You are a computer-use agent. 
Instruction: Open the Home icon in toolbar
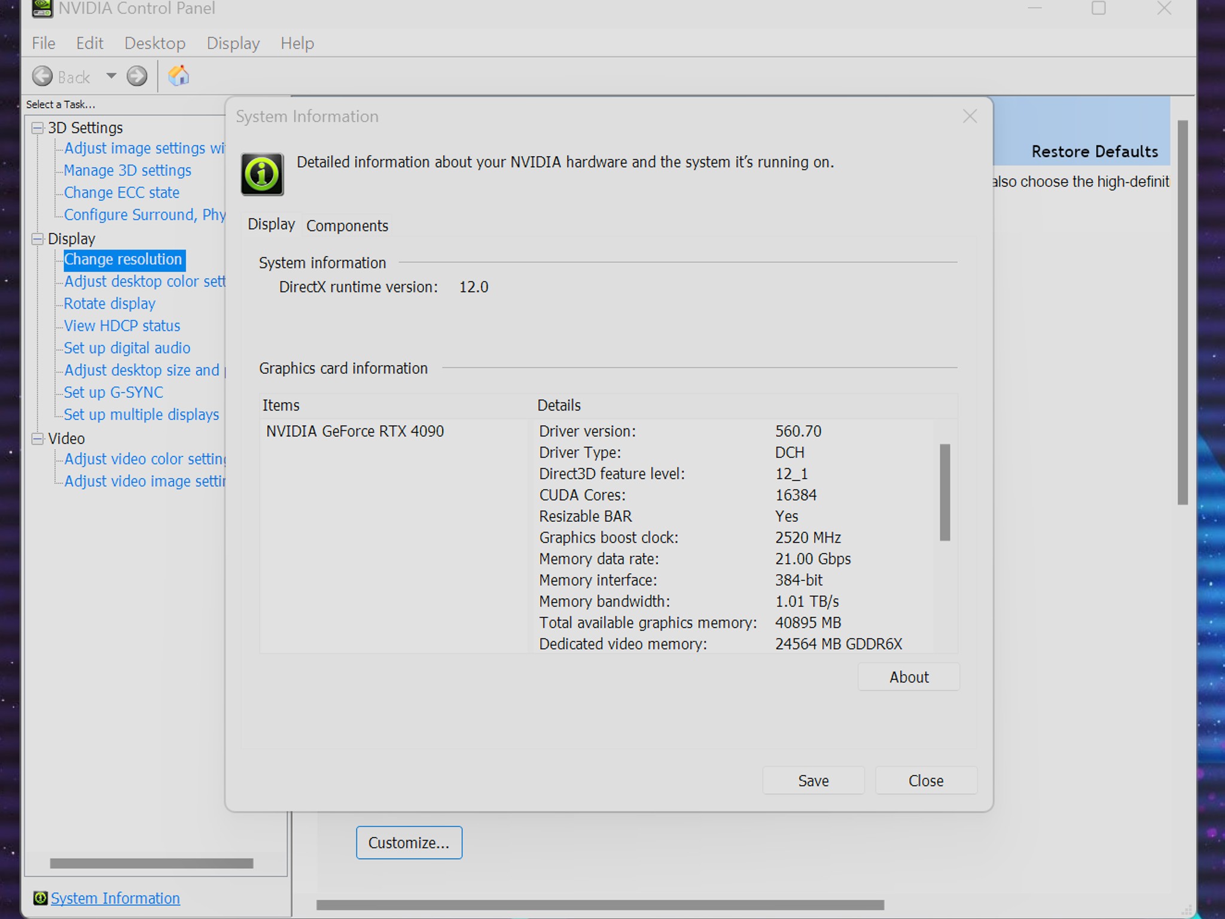[x=178, y=75]
